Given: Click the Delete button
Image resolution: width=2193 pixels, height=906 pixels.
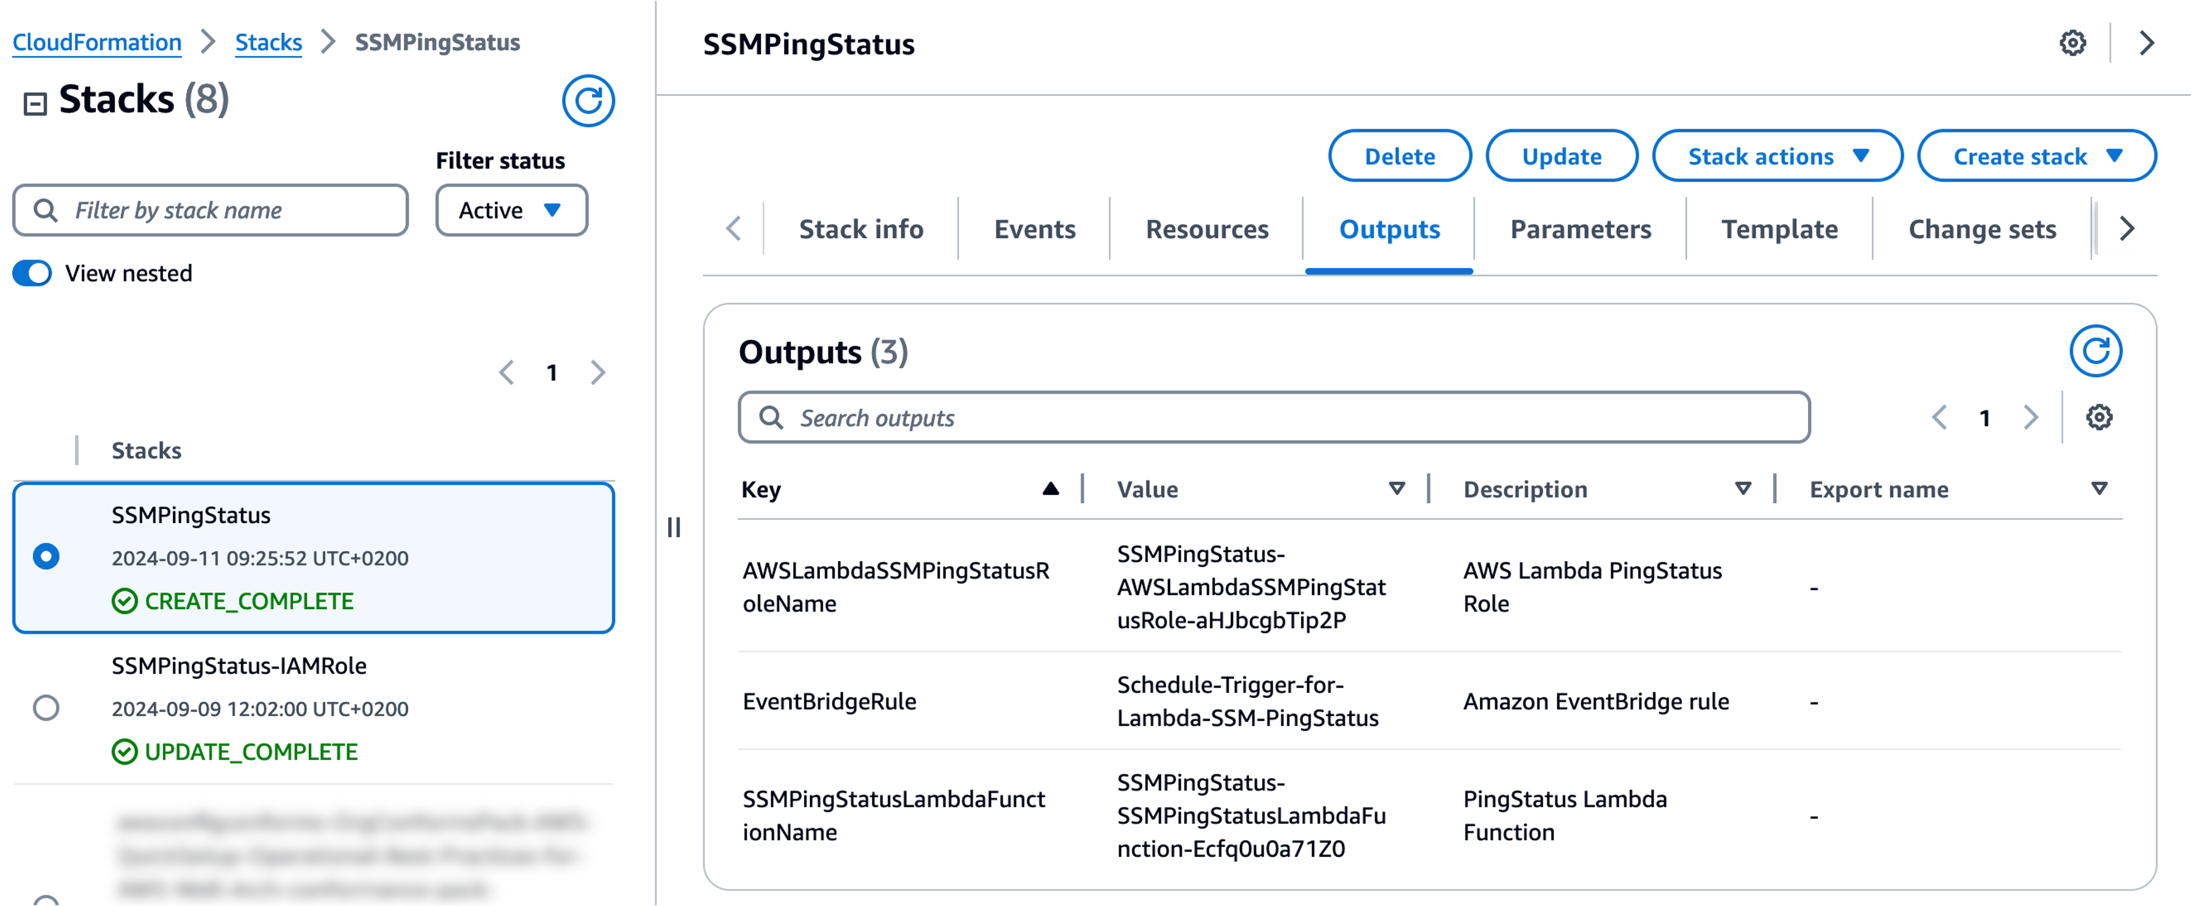Looking at the screenshot, I should pos(1400,156).
